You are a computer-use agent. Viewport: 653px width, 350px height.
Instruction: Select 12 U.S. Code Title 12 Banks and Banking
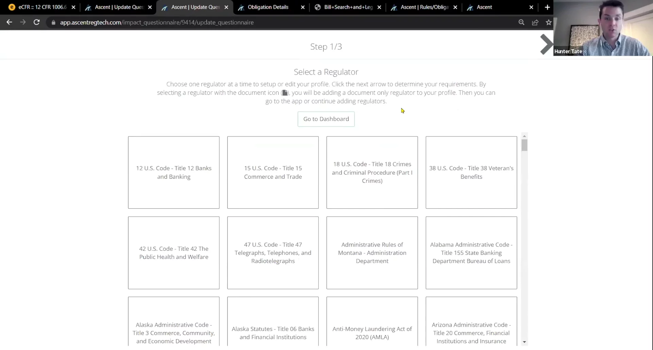(174, 173)
